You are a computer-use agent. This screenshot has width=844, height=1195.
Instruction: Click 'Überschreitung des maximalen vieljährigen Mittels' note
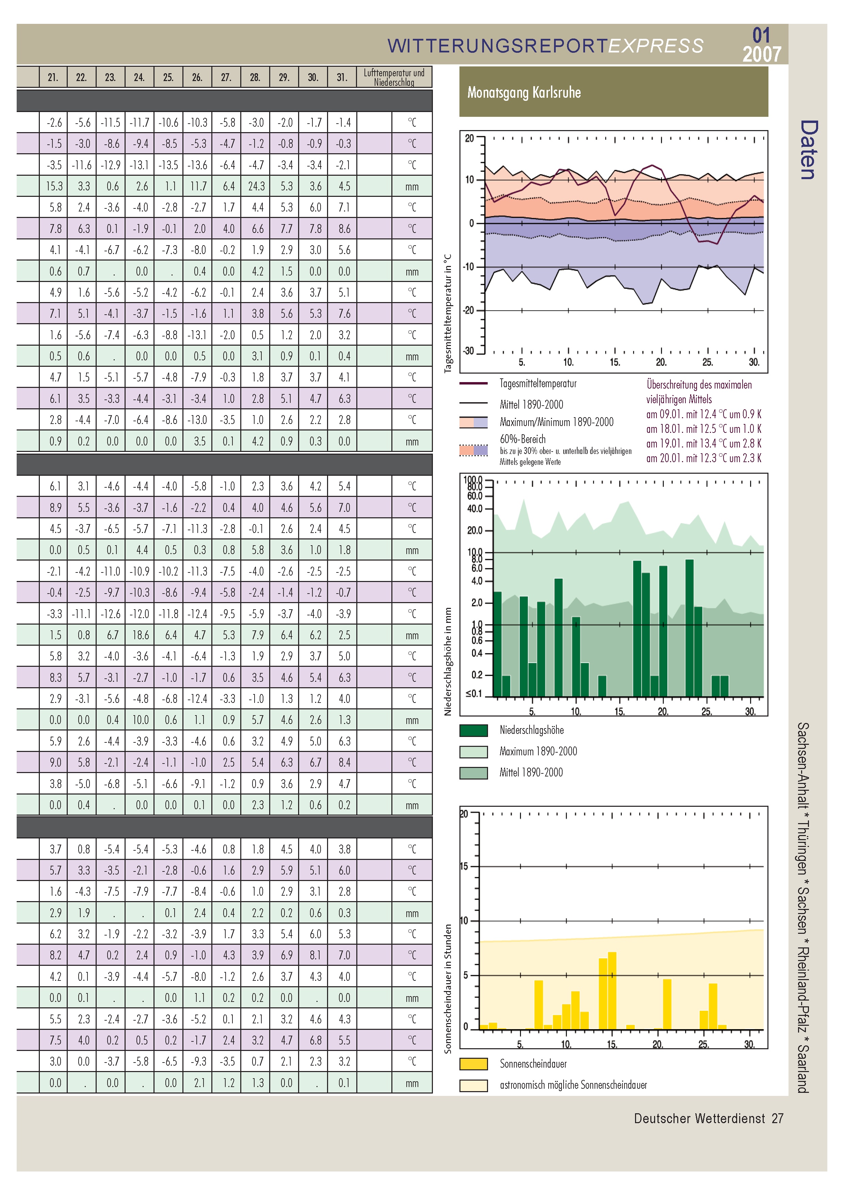[699, 392]
